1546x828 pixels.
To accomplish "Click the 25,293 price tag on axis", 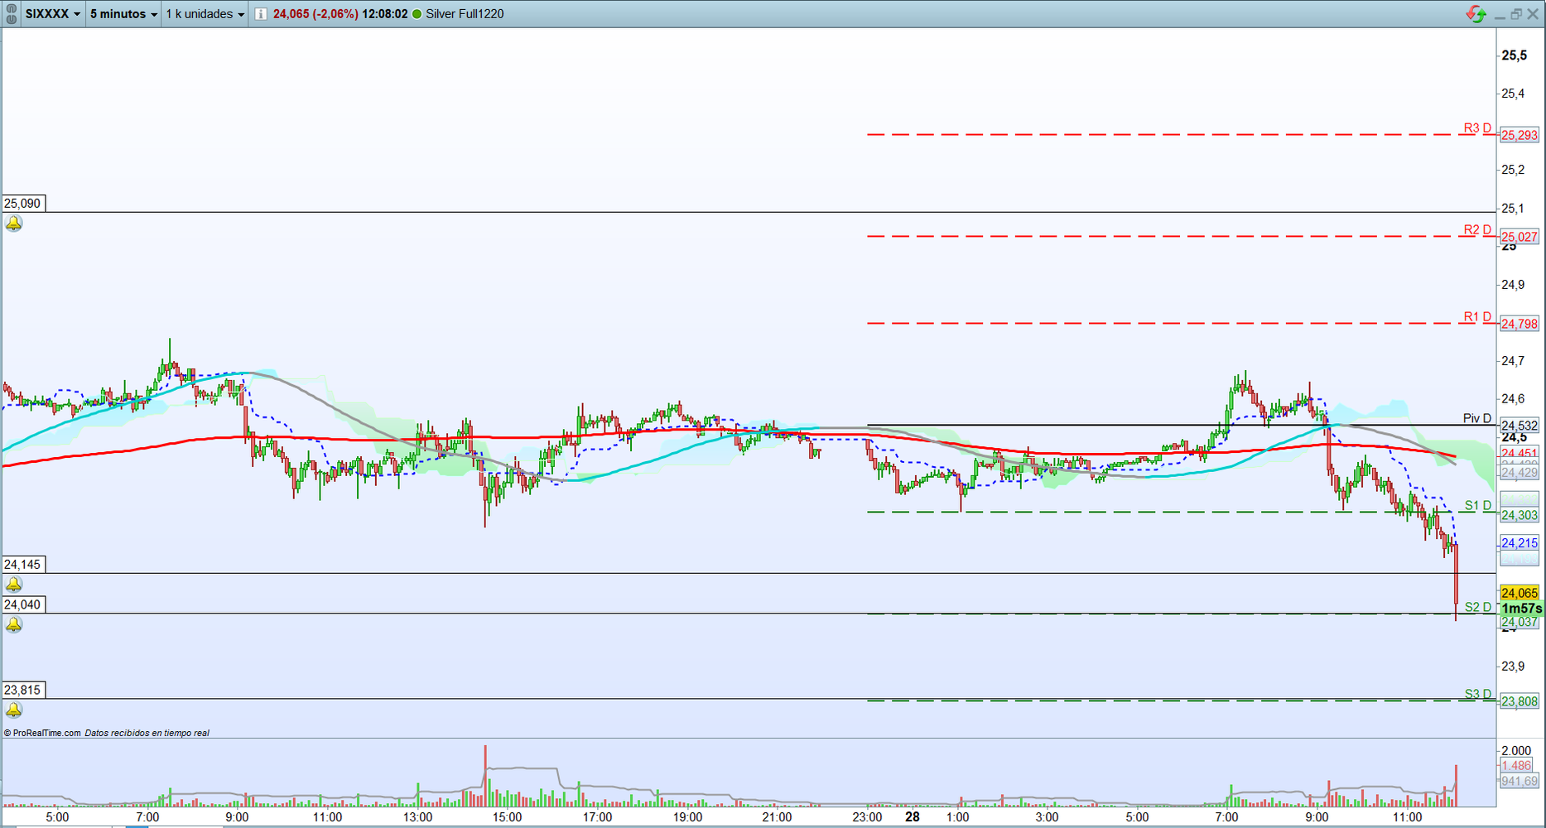I will [1520, 135].
